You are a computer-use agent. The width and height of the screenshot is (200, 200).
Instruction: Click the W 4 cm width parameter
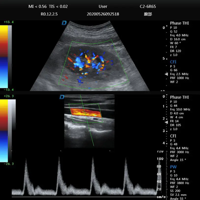coord(176,117)
